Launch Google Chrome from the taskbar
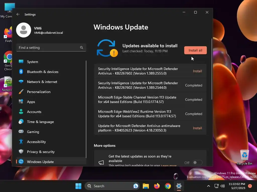Viewport: 257px width, 192px height. 168,186
